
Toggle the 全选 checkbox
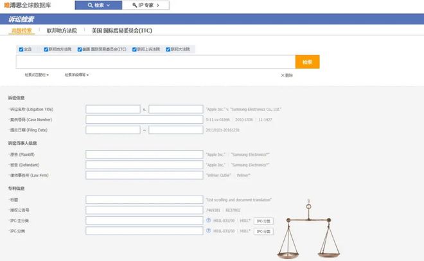pos(21,49)
